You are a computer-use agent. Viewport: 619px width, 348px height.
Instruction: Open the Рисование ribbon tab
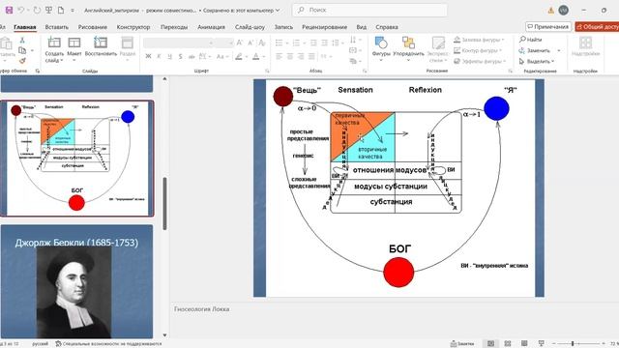pos(93,27)
